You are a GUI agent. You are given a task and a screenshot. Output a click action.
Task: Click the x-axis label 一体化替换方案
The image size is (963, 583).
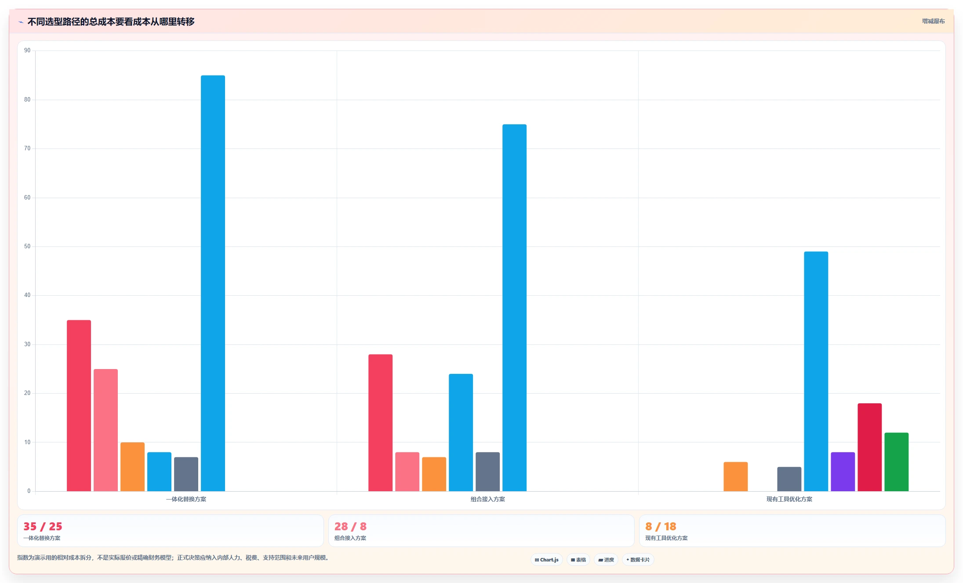coord(186,499)
